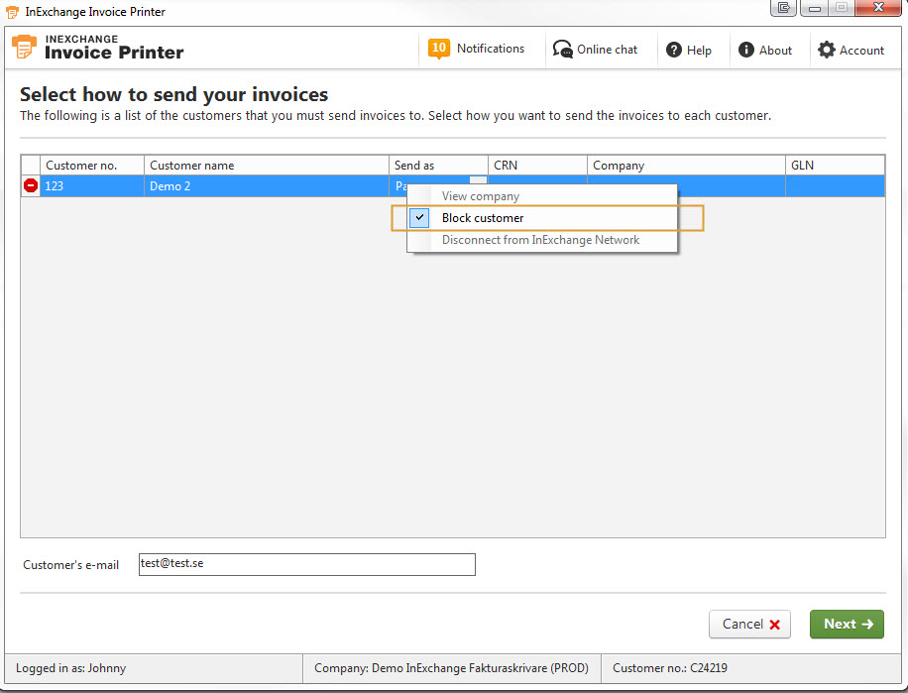908x693 pixels.
Task: Click the Company: Demo InExchange Fakturaskrivare status text
Action: 451,668
